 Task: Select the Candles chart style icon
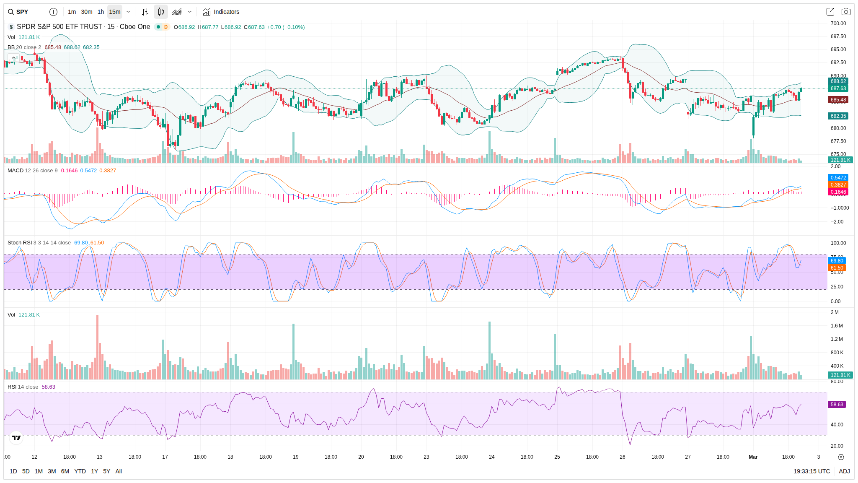tap(161, 12)
